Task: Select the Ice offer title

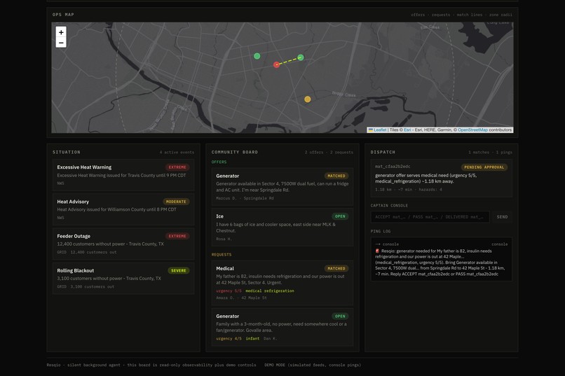Action: 220,216
